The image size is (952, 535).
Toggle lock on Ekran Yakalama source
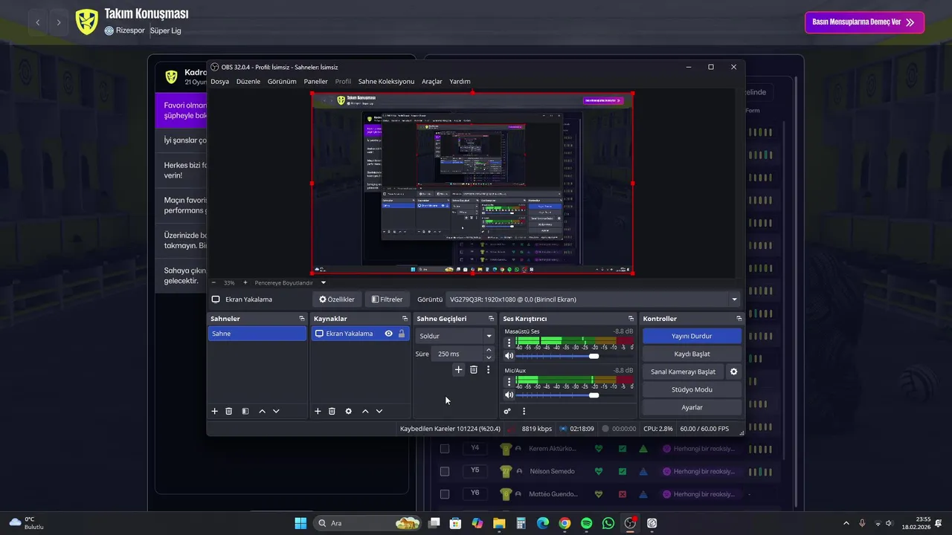pos(402,334)
